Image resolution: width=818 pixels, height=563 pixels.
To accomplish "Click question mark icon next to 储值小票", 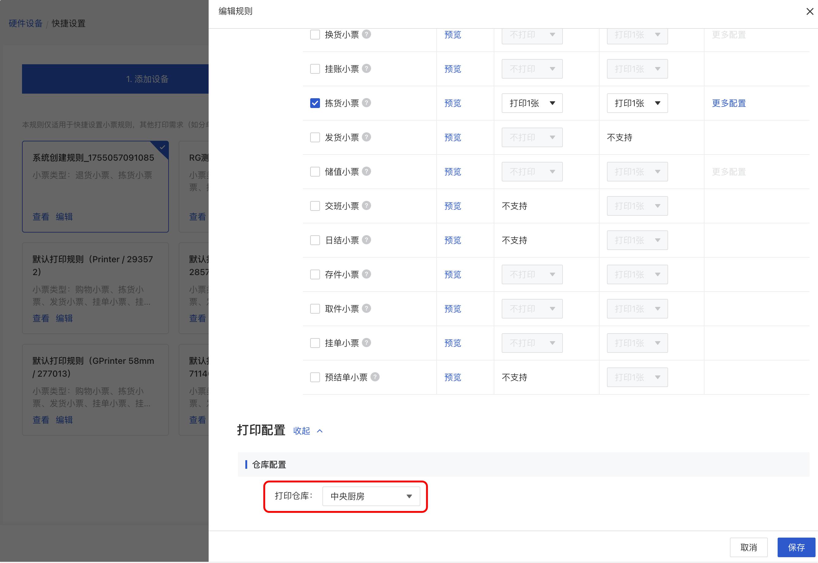I will (x=366, y=171).
